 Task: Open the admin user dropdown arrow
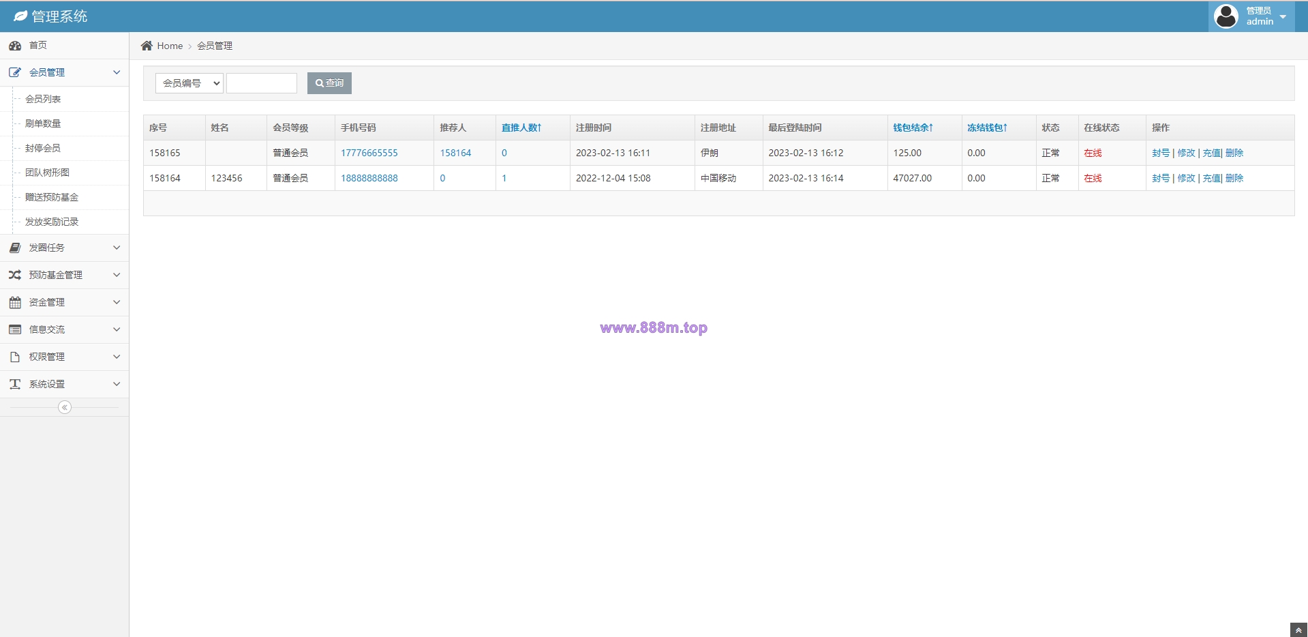point(1283,16)
